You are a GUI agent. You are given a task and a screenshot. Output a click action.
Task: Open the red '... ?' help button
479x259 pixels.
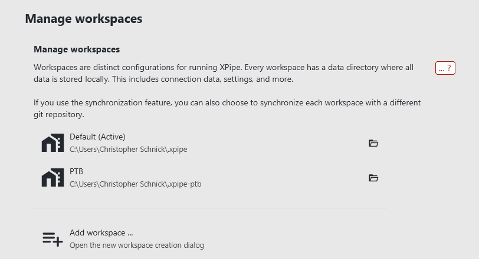click(445, 68)
